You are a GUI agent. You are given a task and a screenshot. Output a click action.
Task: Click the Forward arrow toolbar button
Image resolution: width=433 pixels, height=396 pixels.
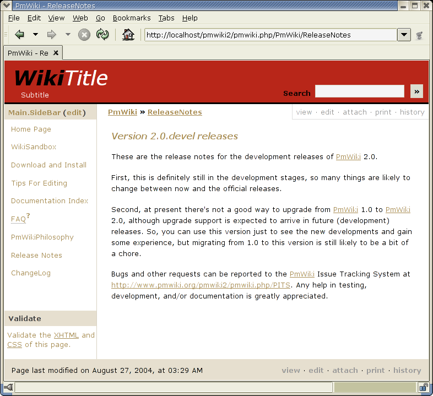[x=51, y=35]
